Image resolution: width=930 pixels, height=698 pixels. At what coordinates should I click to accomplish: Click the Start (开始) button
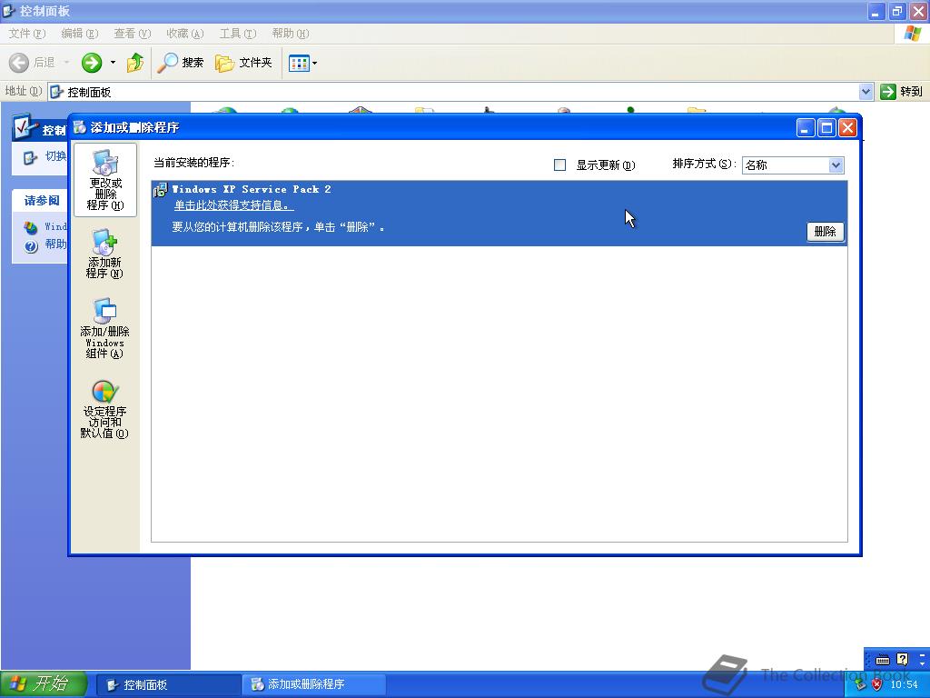point(44,683)
